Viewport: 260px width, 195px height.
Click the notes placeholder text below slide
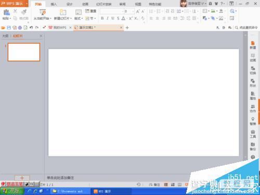coord(60,178)
